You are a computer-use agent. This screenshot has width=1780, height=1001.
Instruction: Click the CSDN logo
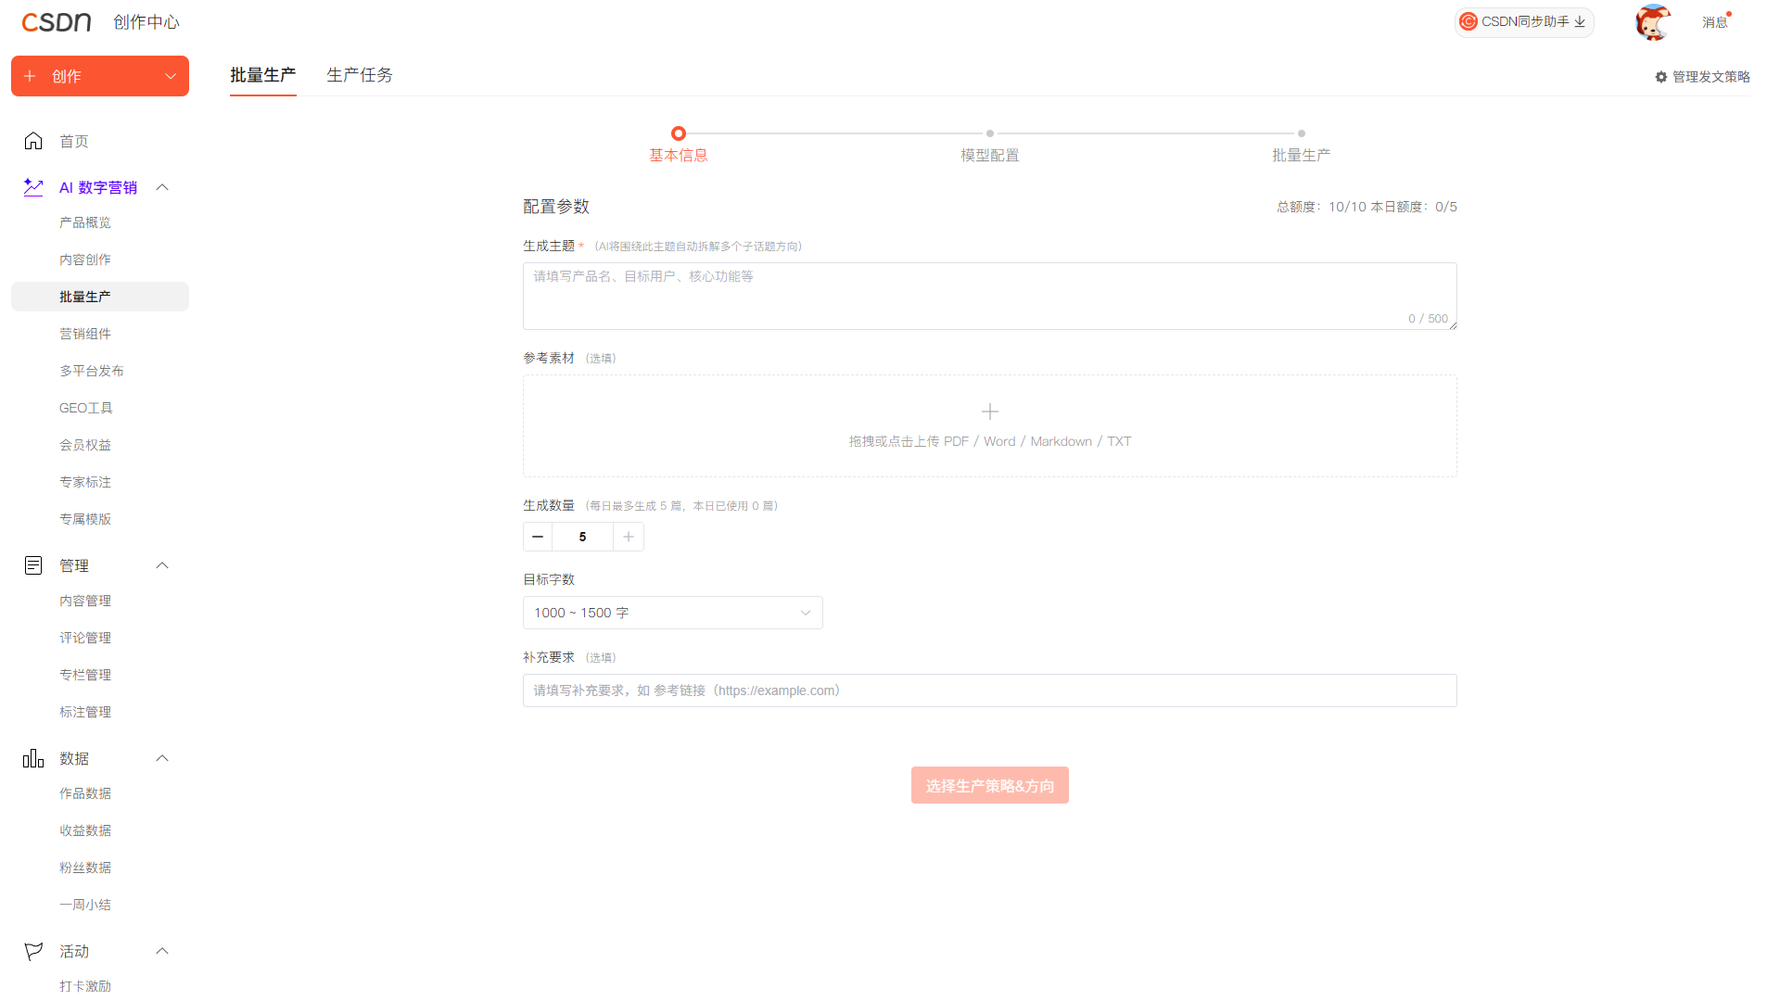pyautogui.click(x=57, y=22)
